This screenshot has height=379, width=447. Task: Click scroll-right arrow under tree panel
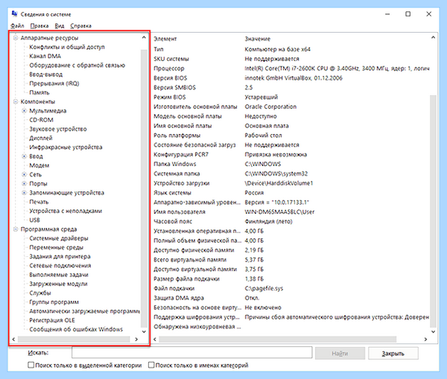pos(136,339)
